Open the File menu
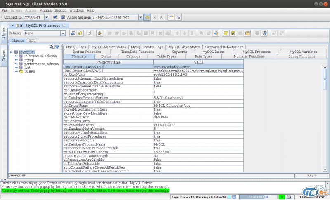 pos(5,10)
